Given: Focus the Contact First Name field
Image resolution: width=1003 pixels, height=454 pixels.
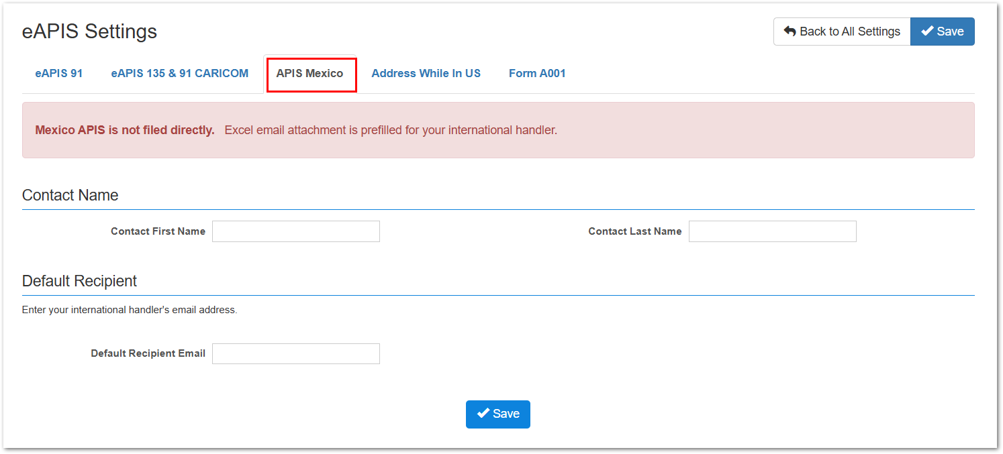Looking at the screenshot, I should coord(296,231).
